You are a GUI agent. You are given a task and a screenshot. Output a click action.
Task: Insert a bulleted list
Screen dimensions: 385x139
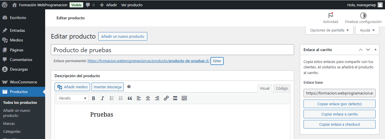[x=112, y=98]
